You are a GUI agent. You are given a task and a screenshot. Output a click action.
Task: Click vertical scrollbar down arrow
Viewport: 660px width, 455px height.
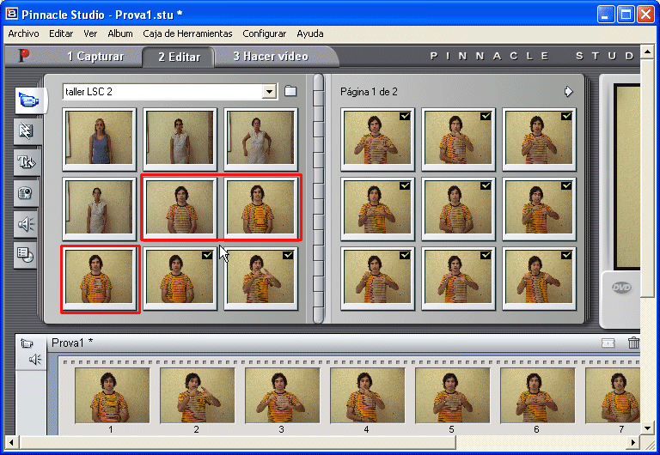(647, 428)
